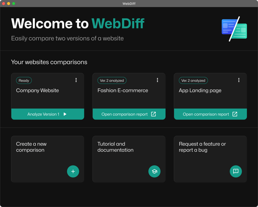The image size is (258, 207).
Task: Maximize the window with green button
Action: pyautogui.click(x=14, y=3)
